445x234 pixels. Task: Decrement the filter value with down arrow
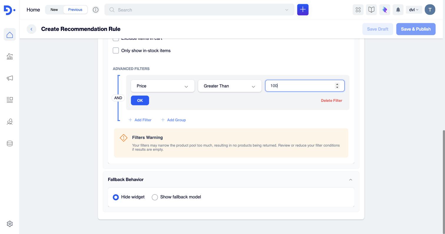(337, 87)
